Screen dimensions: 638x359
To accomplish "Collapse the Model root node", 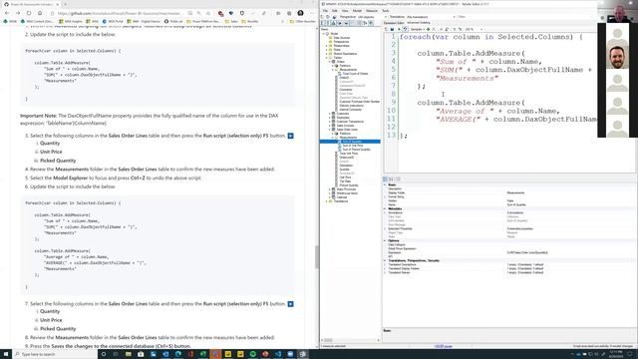I will click(x=324, y=34).
